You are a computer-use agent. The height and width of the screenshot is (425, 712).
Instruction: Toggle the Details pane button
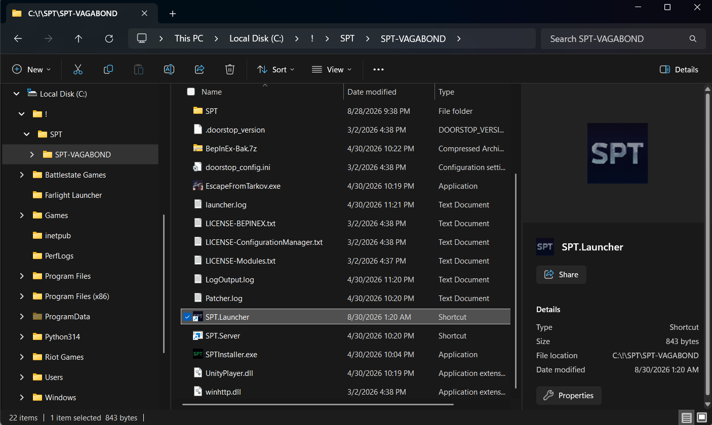(x=679, y=69)
